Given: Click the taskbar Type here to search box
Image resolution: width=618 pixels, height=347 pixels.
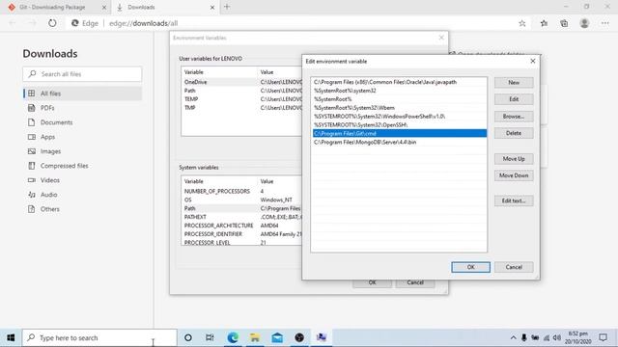Looking at the screenshot, I should pyautogui.click(x=99, y=337).
